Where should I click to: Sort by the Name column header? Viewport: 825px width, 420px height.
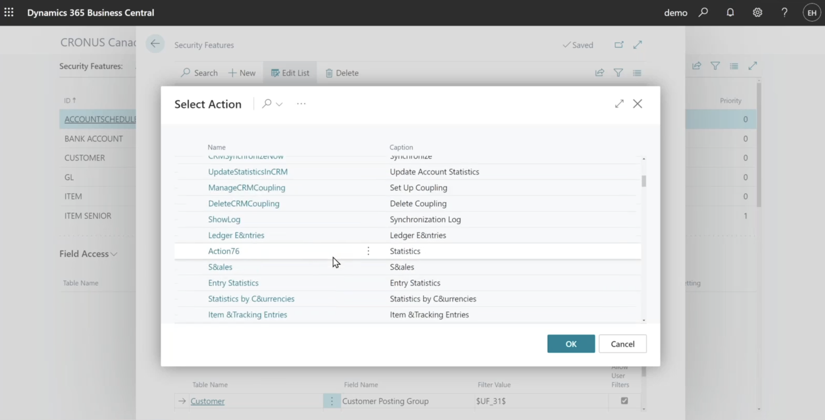(x=217, y=147)
